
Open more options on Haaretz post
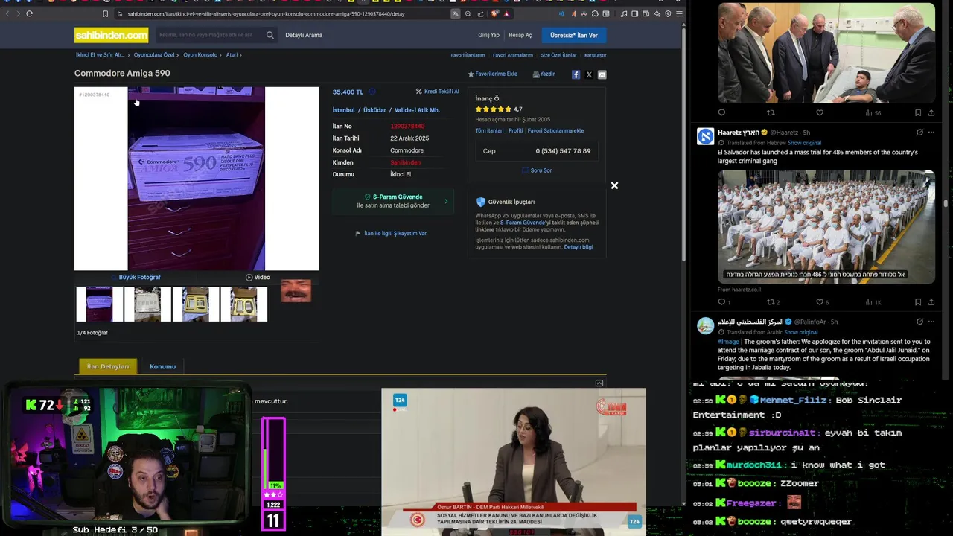931,133
